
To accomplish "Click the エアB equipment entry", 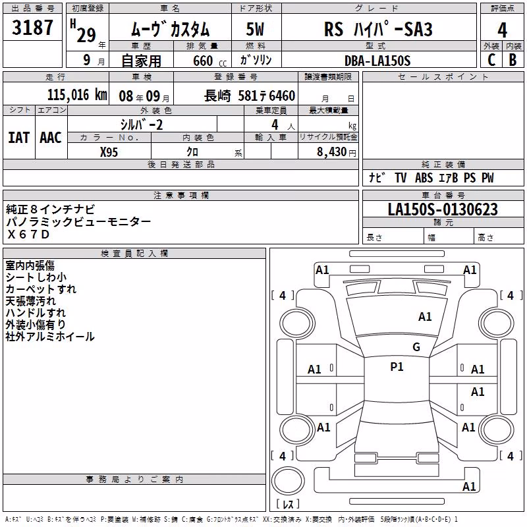I will click(x=449, y=177).
